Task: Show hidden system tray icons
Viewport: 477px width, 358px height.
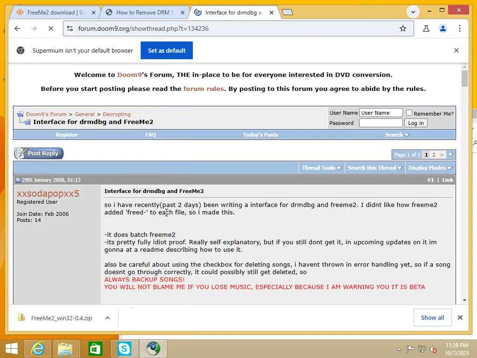Action: click(399, 349)
